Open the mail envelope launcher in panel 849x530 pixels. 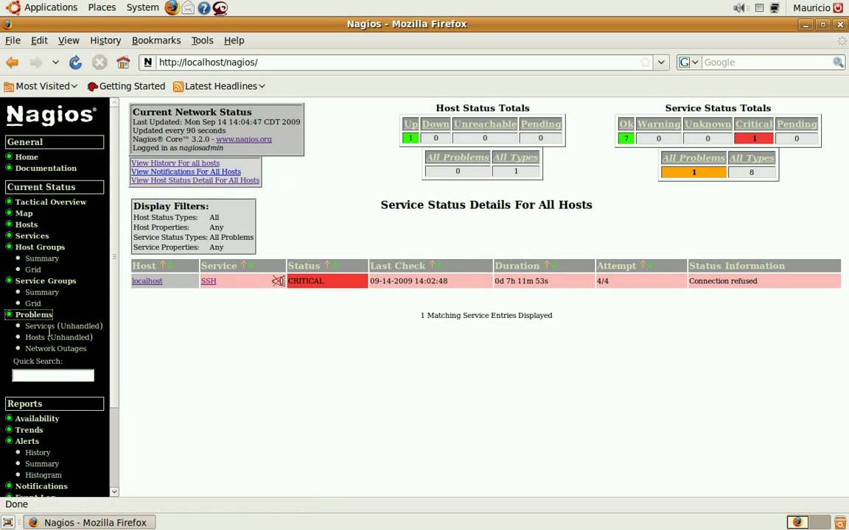pos(188,7)
